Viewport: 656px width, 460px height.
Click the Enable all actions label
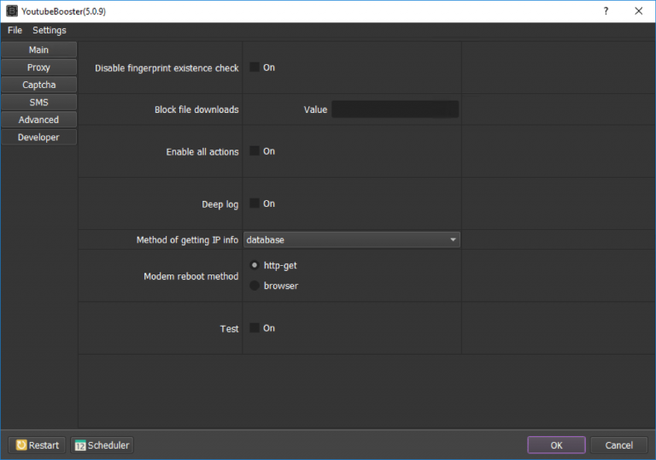tap(202, 151)
